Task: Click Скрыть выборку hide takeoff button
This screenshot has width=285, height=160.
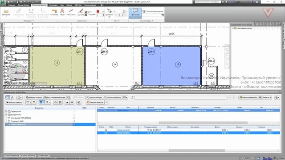Action: pos(94,97)
